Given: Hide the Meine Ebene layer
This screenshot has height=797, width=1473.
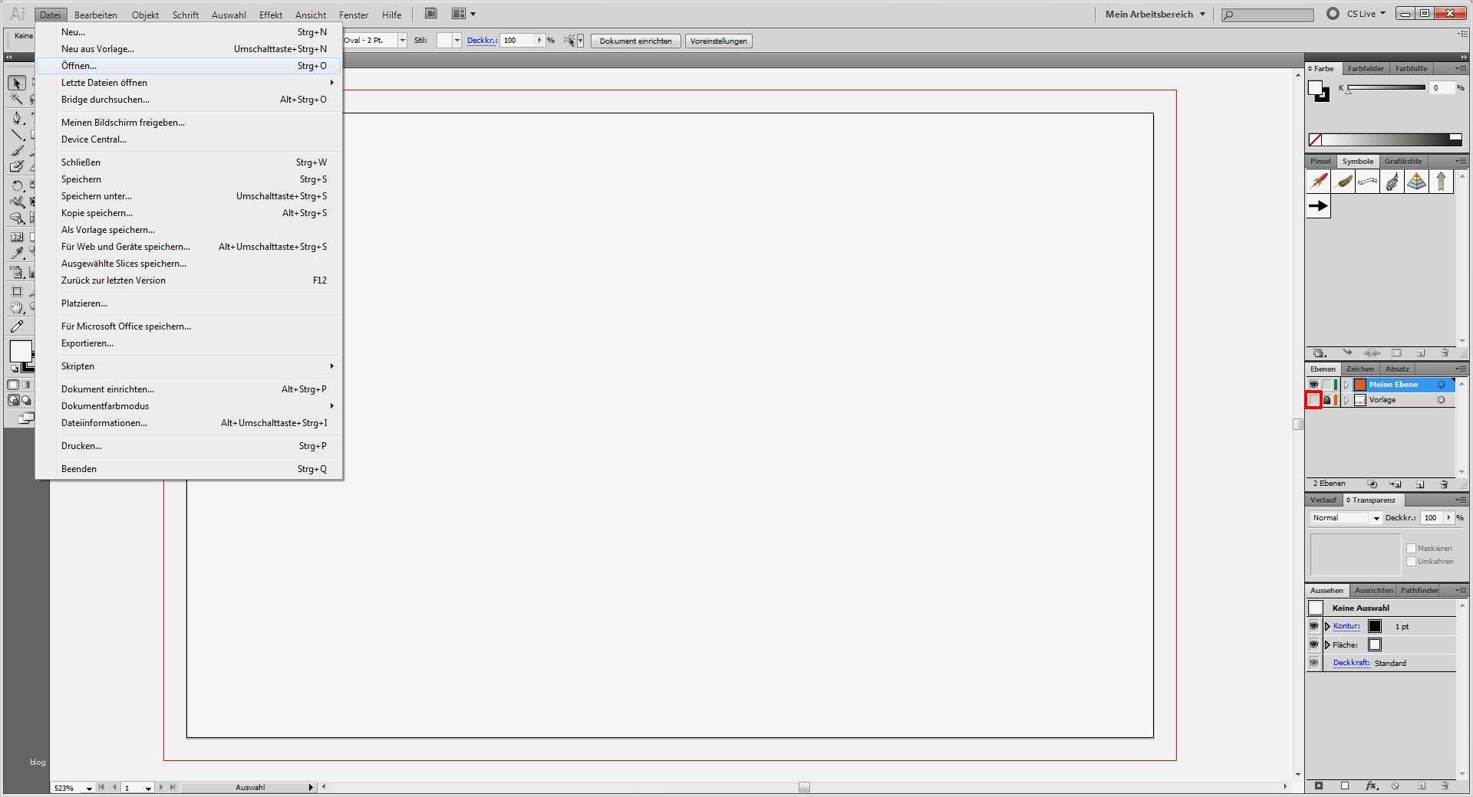Looking at the screenshot, I should (x=1313, y=384).
